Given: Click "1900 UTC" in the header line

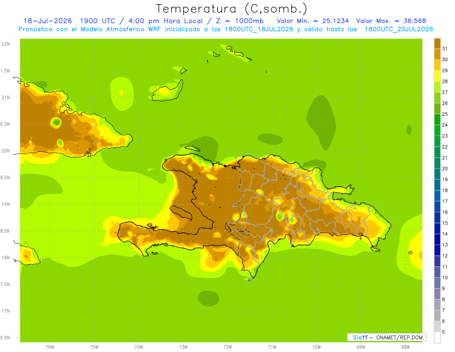Looking at the screenshot, I should pos(98,21).
